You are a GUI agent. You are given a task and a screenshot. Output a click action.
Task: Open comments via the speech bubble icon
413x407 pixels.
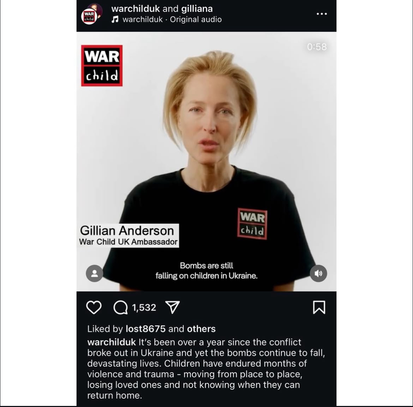pos(120,307)
